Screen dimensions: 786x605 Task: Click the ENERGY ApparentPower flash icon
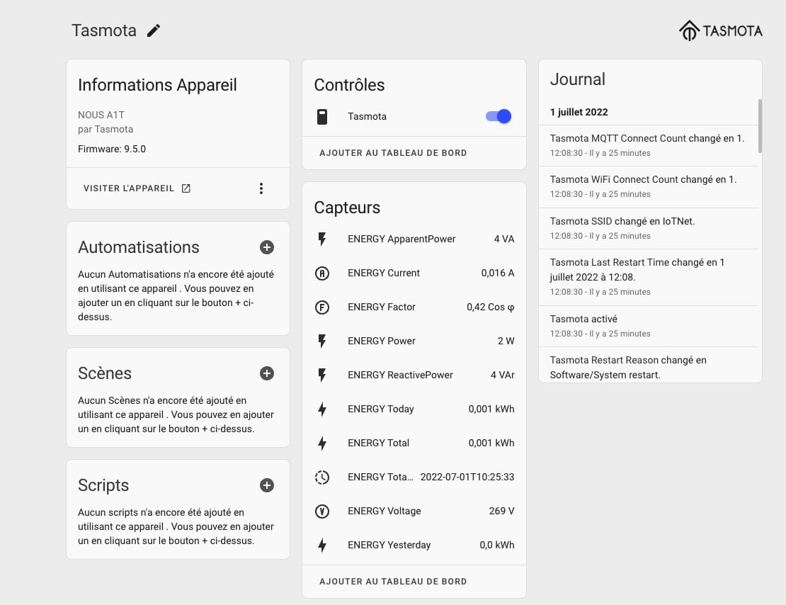[322, 239]
